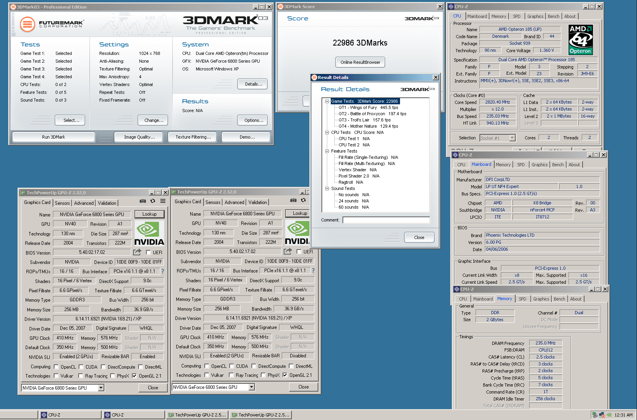Viewport: 637px width, 420px height.
Task: Open GPU selection dropdown in right GPU-Z window
Action: pyautogui.click(x=252, y=387)
